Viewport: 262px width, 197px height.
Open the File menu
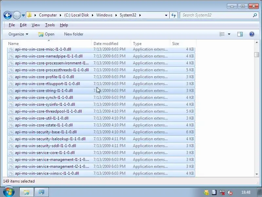[12, 25]
